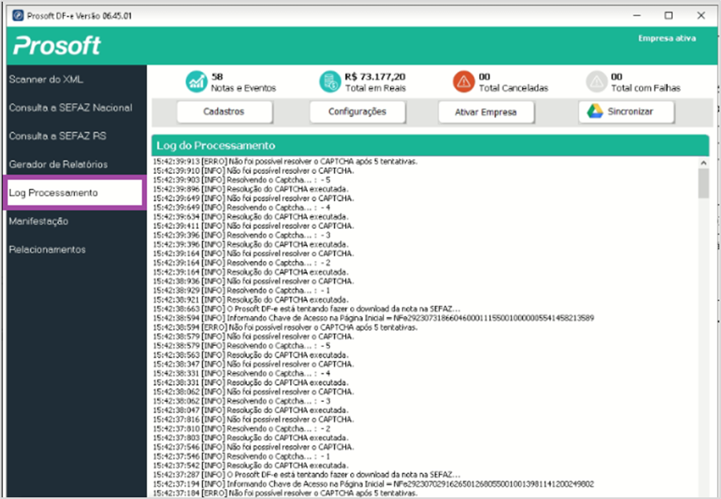The image size is (721, 499).
Task: Click the Total Canceladas warning icon
Action: coord(463,82)
